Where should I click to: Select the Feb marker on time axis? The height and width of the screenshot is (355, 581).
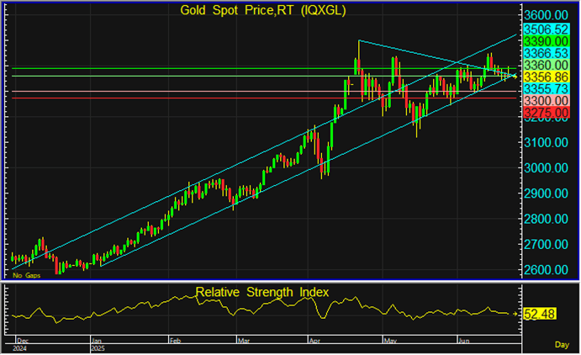[x=176, y=342]
